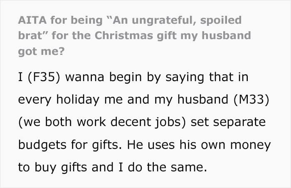Screen dimensions: 291x188
Task: Open the AITA post title link
Action: pyautogui.click(x=134, y=36)
